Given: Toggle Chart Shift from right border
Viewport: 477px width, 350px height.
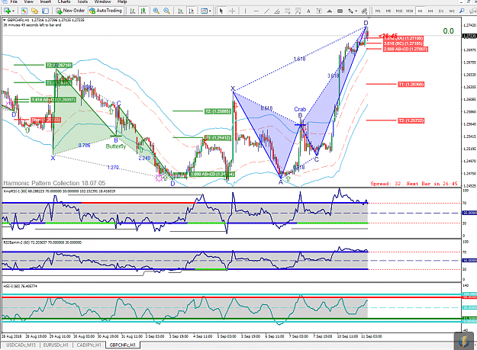Looking at the screenshot, I should (191, 11).
